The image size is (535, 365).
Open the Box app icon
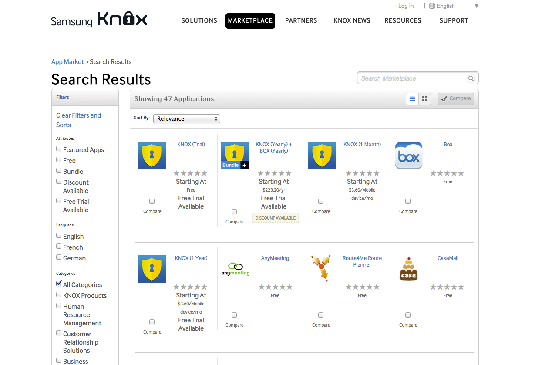409,155
